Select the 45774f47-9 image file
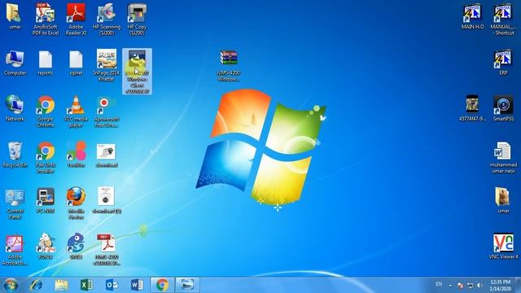 [472, 108]
